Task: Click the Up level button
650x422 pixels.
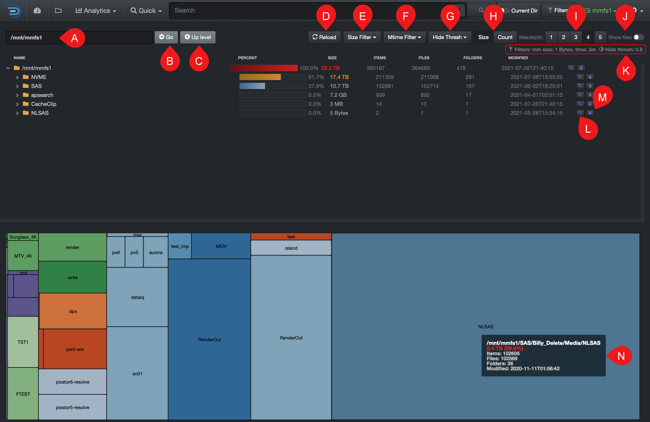Action: click(198, 37)
